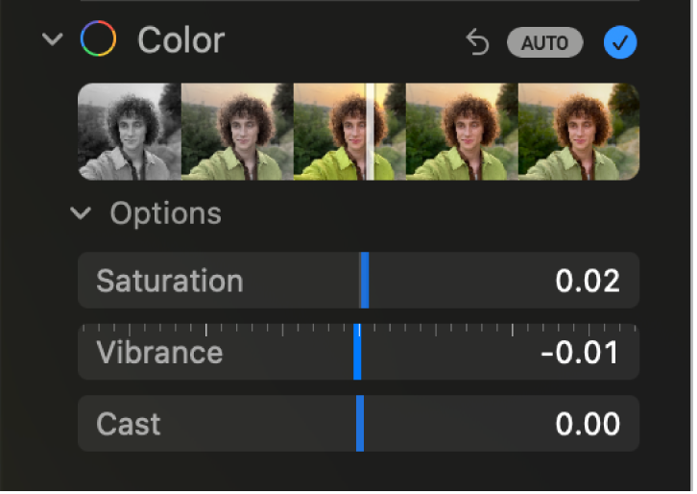This screenshot has width=697, height=494.
Task: Click the Vibrance label text
Action: [x=159, y=353]
